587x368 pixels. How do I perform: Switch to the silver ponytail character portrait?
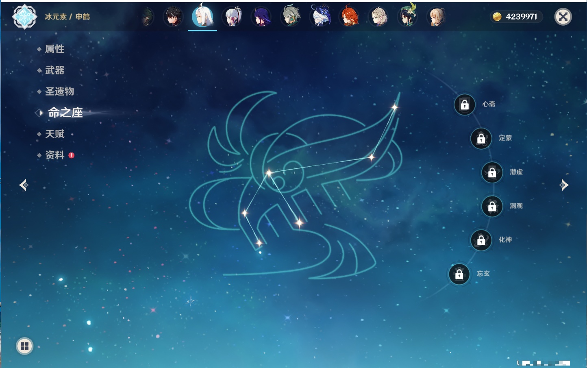(x=232, y=17)
